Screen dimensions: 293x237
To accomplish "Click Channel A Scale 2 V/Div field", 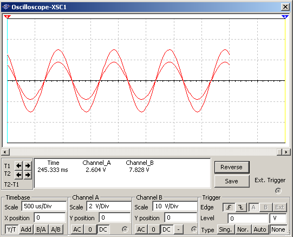I will (x=109, y=206).
